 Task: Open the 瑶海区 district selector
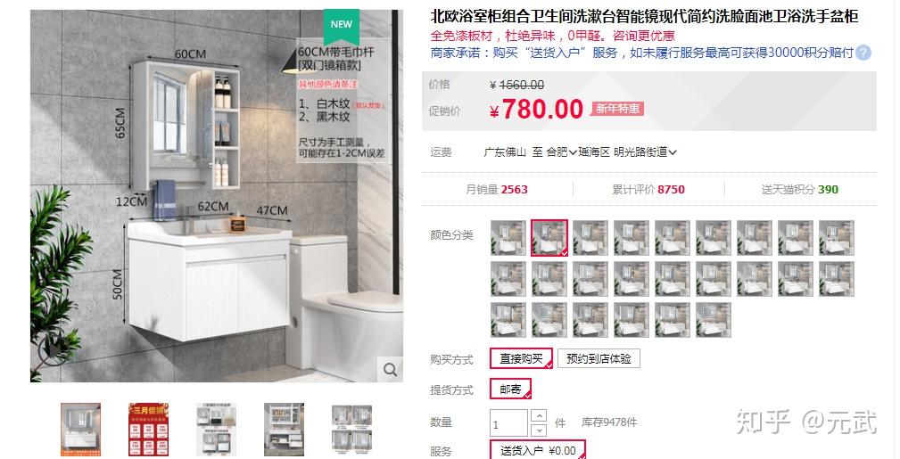594,152
